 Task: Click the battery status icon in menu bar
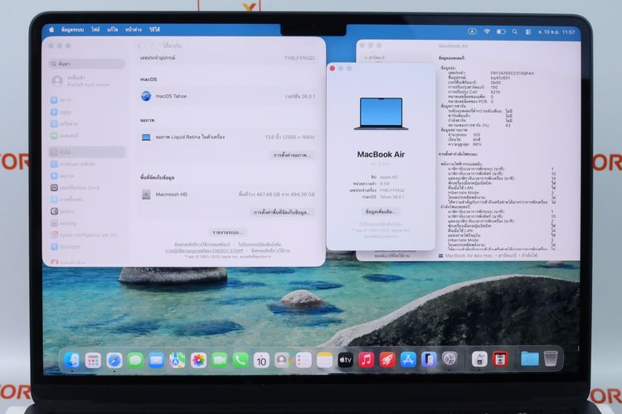[501, 31]
